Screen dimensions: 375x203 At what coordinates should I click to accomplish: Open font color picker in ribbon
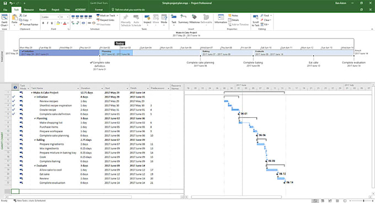[65, 23]
